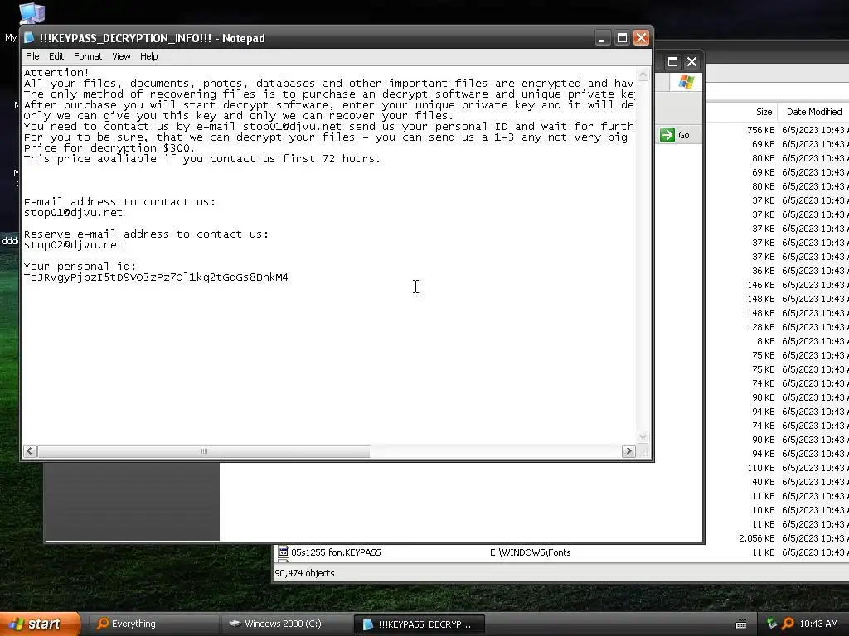Click the Everything magnifier tray icon

point(788,624)
